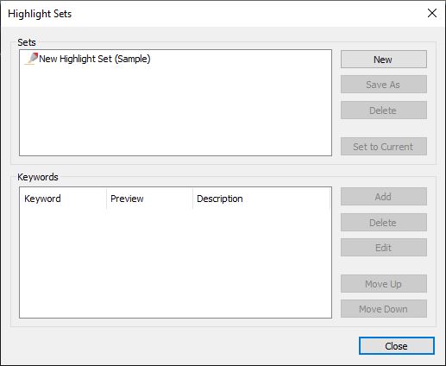This screenshot has width=446, height=366.
Task: Click the Move Down button
Action: coord(384,309)
